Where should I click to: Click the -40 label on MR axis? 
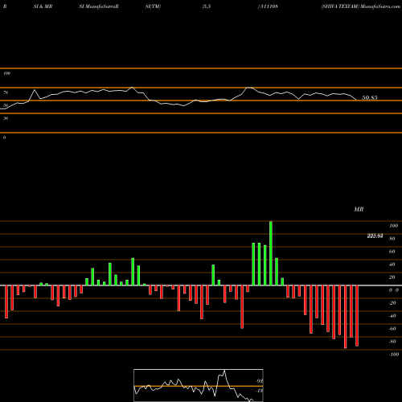coord(392,316)
